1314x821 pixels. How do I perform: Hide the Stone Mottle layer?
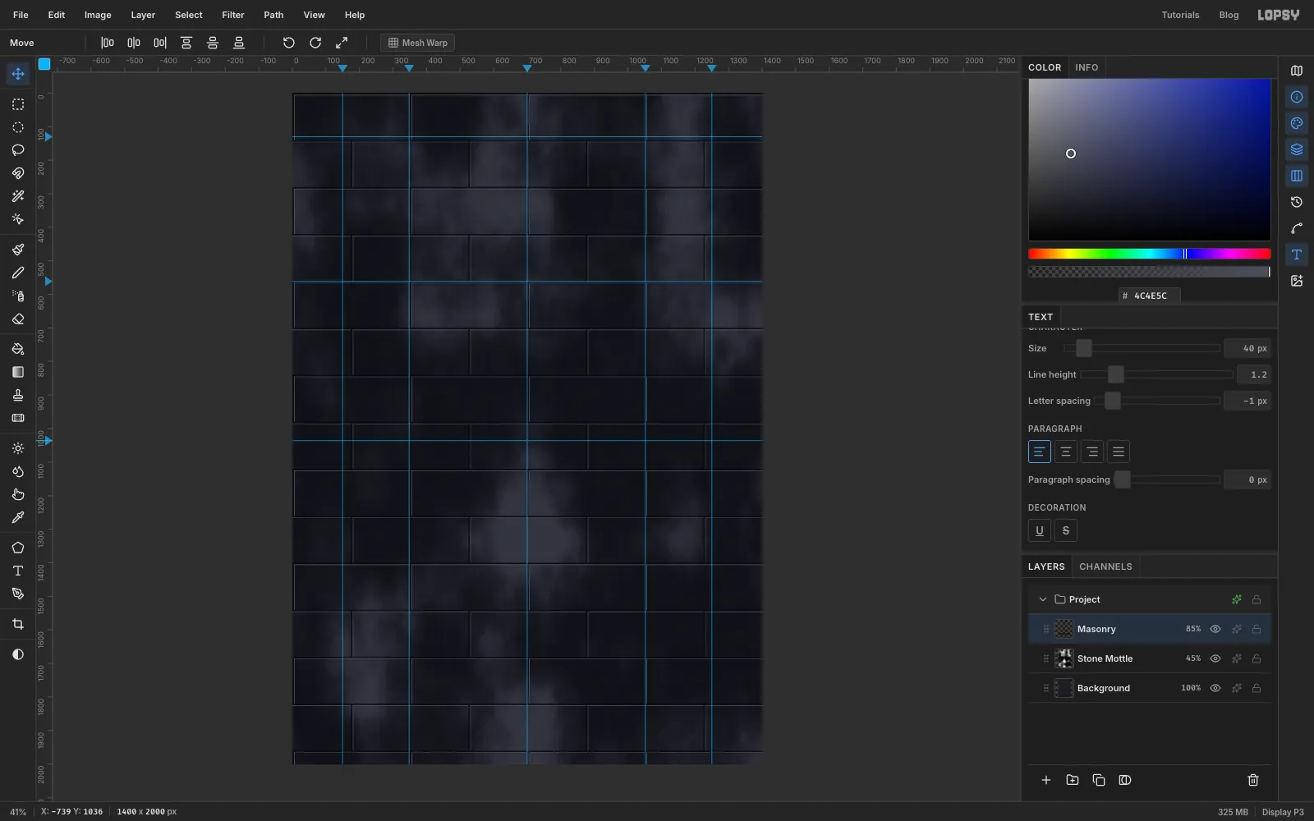click(1215, 658)
